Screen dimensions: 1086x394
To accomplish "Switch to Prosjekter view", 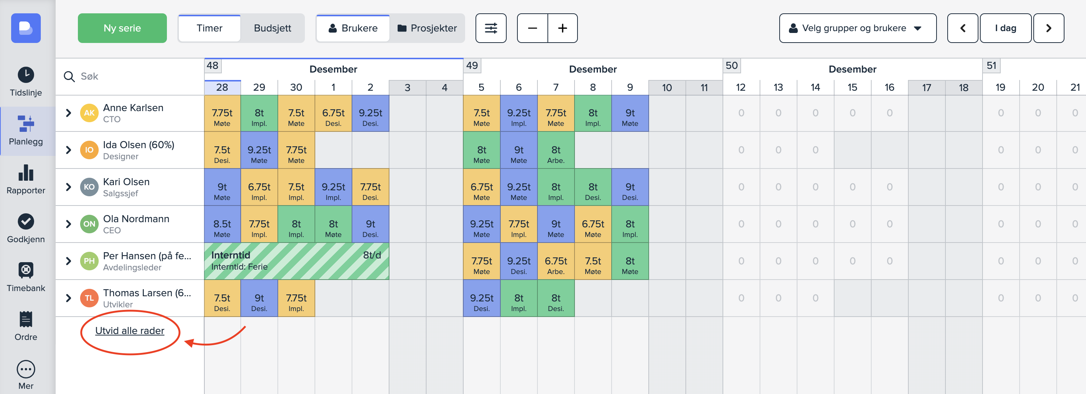I will pos(427,28).
